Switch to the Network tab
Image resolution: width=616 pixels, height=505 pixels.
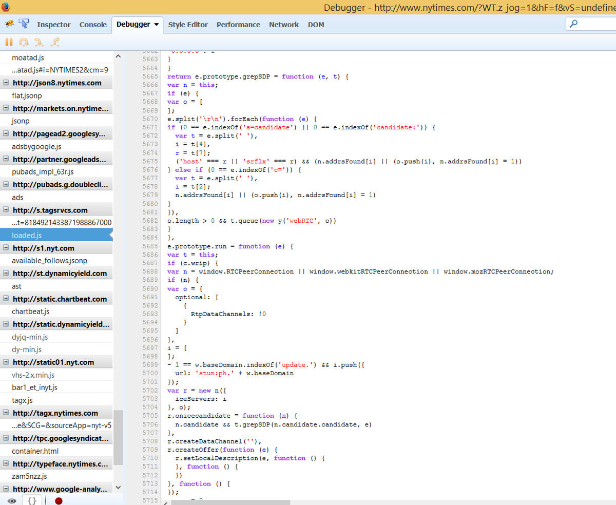[284, 25]
